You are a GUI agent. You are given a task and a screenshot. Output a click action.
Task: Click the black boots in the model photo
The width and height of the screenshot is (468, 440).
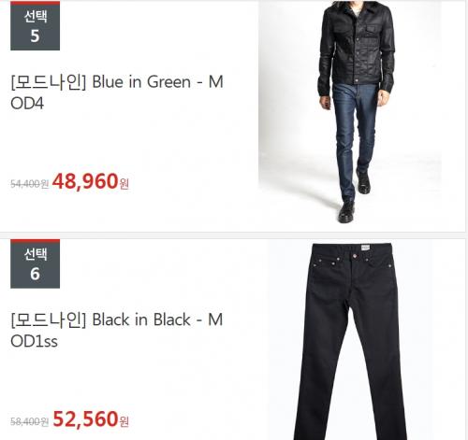(354, 196)
